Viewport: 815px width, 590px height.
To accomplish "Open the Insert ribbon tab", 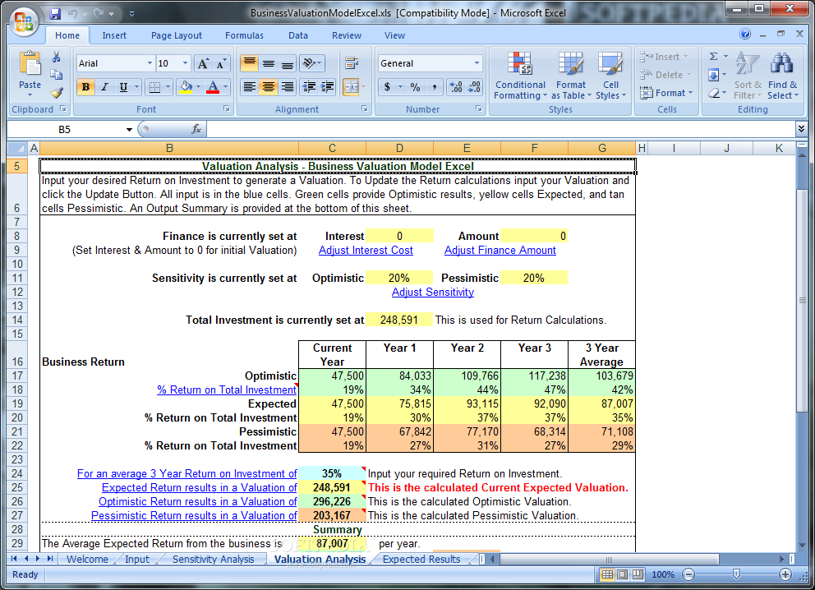I will [x=114, y=35].
